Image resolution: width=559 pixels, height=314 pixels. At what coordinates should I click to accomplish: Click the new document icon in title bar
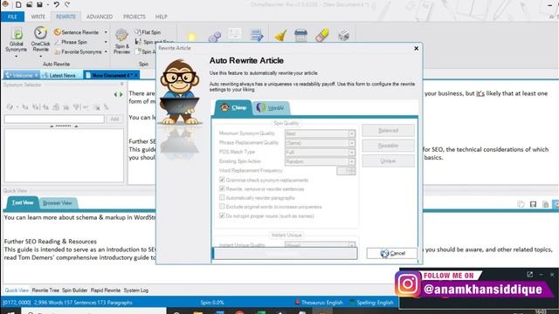(18, 4)
